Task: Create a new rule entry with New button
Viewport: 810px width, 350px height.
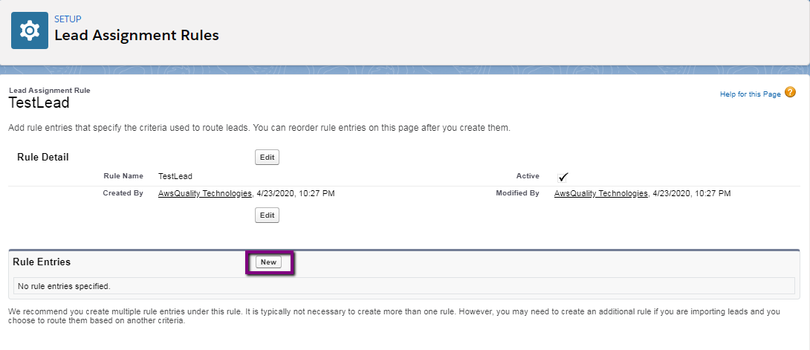Action: [268, 262]
